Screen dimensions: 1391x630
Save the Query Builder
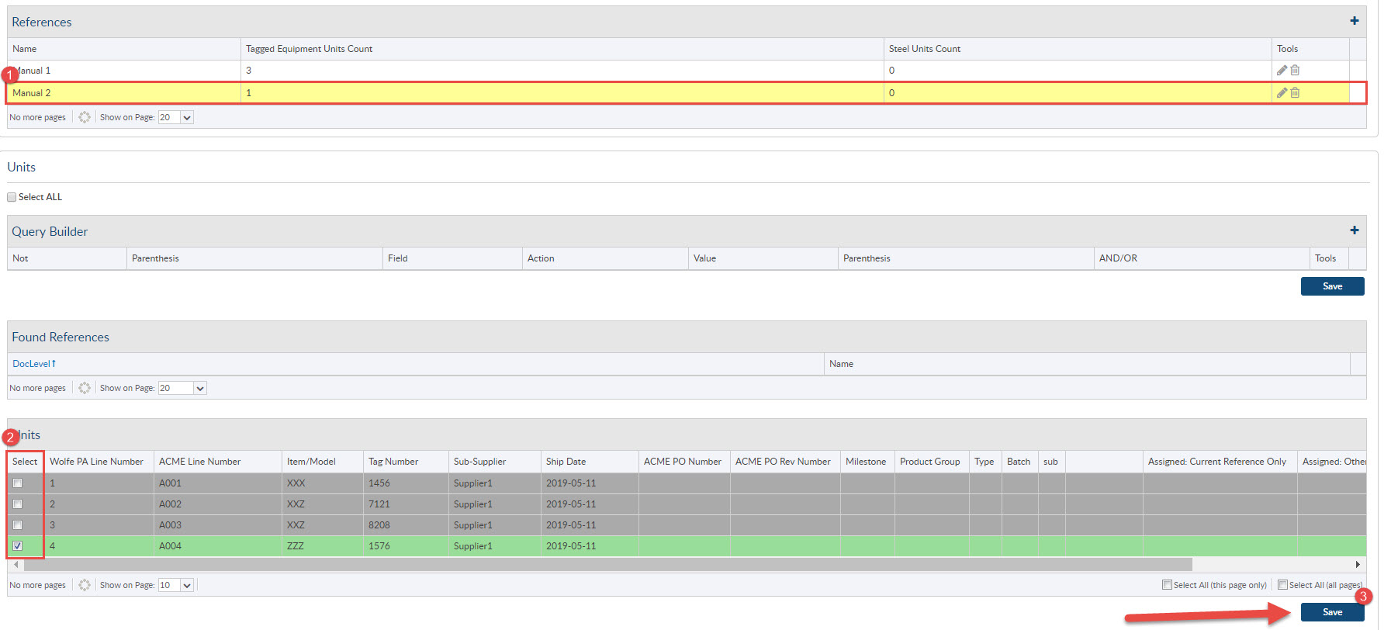tap(1332, 286)
